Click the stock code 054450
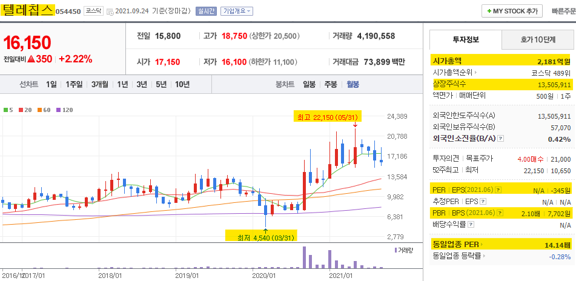 (68, 12)
